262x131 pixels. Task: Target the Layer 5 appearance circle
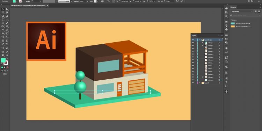(219, 83)
